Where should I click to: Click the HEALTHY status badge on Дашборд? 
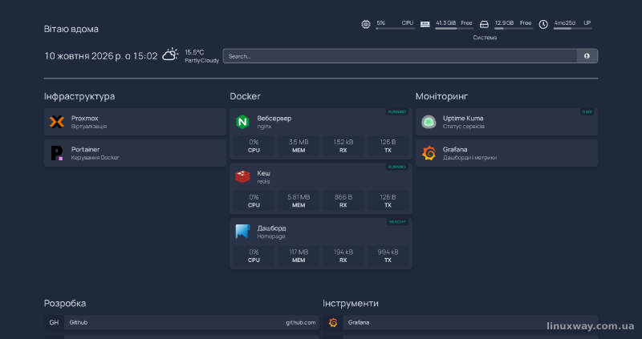point(397,222)
